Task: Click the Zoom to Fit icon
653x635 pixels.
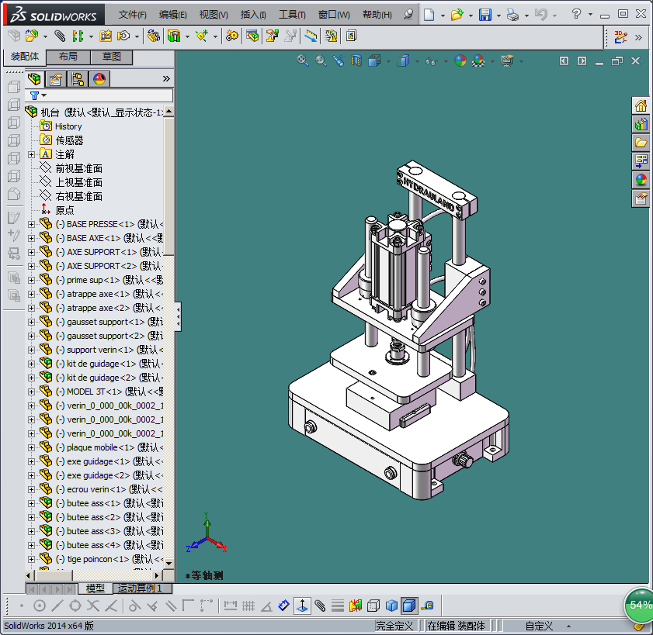Action: 303,60
